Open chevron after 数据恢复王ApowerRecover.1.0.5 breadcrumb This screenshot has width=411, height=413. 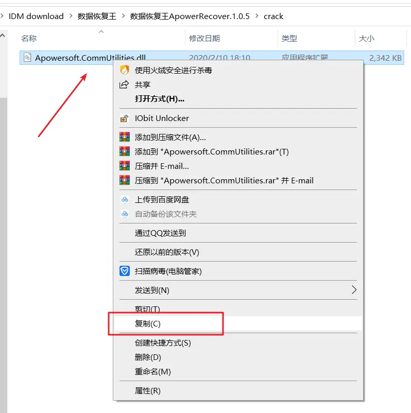pos(257,16)
